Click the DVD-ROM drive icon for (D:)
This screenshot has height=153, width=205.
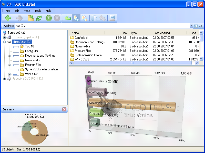pos(9,79)
